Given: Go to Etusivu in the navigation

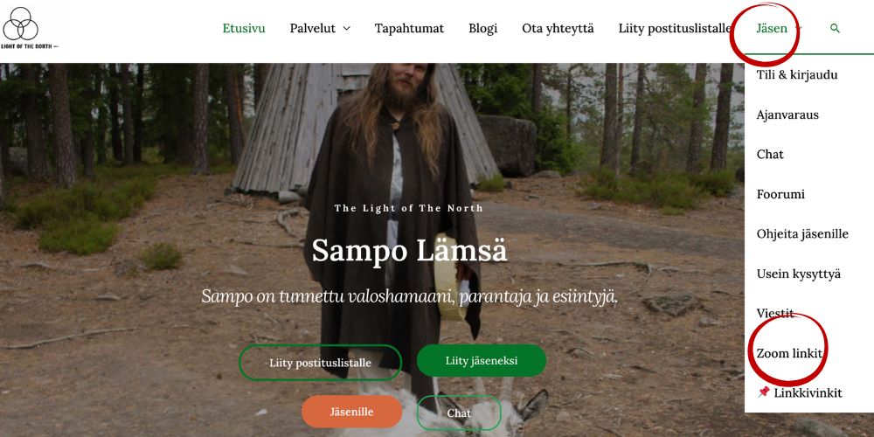Looking at the screenshot, I should pos(244,29).
